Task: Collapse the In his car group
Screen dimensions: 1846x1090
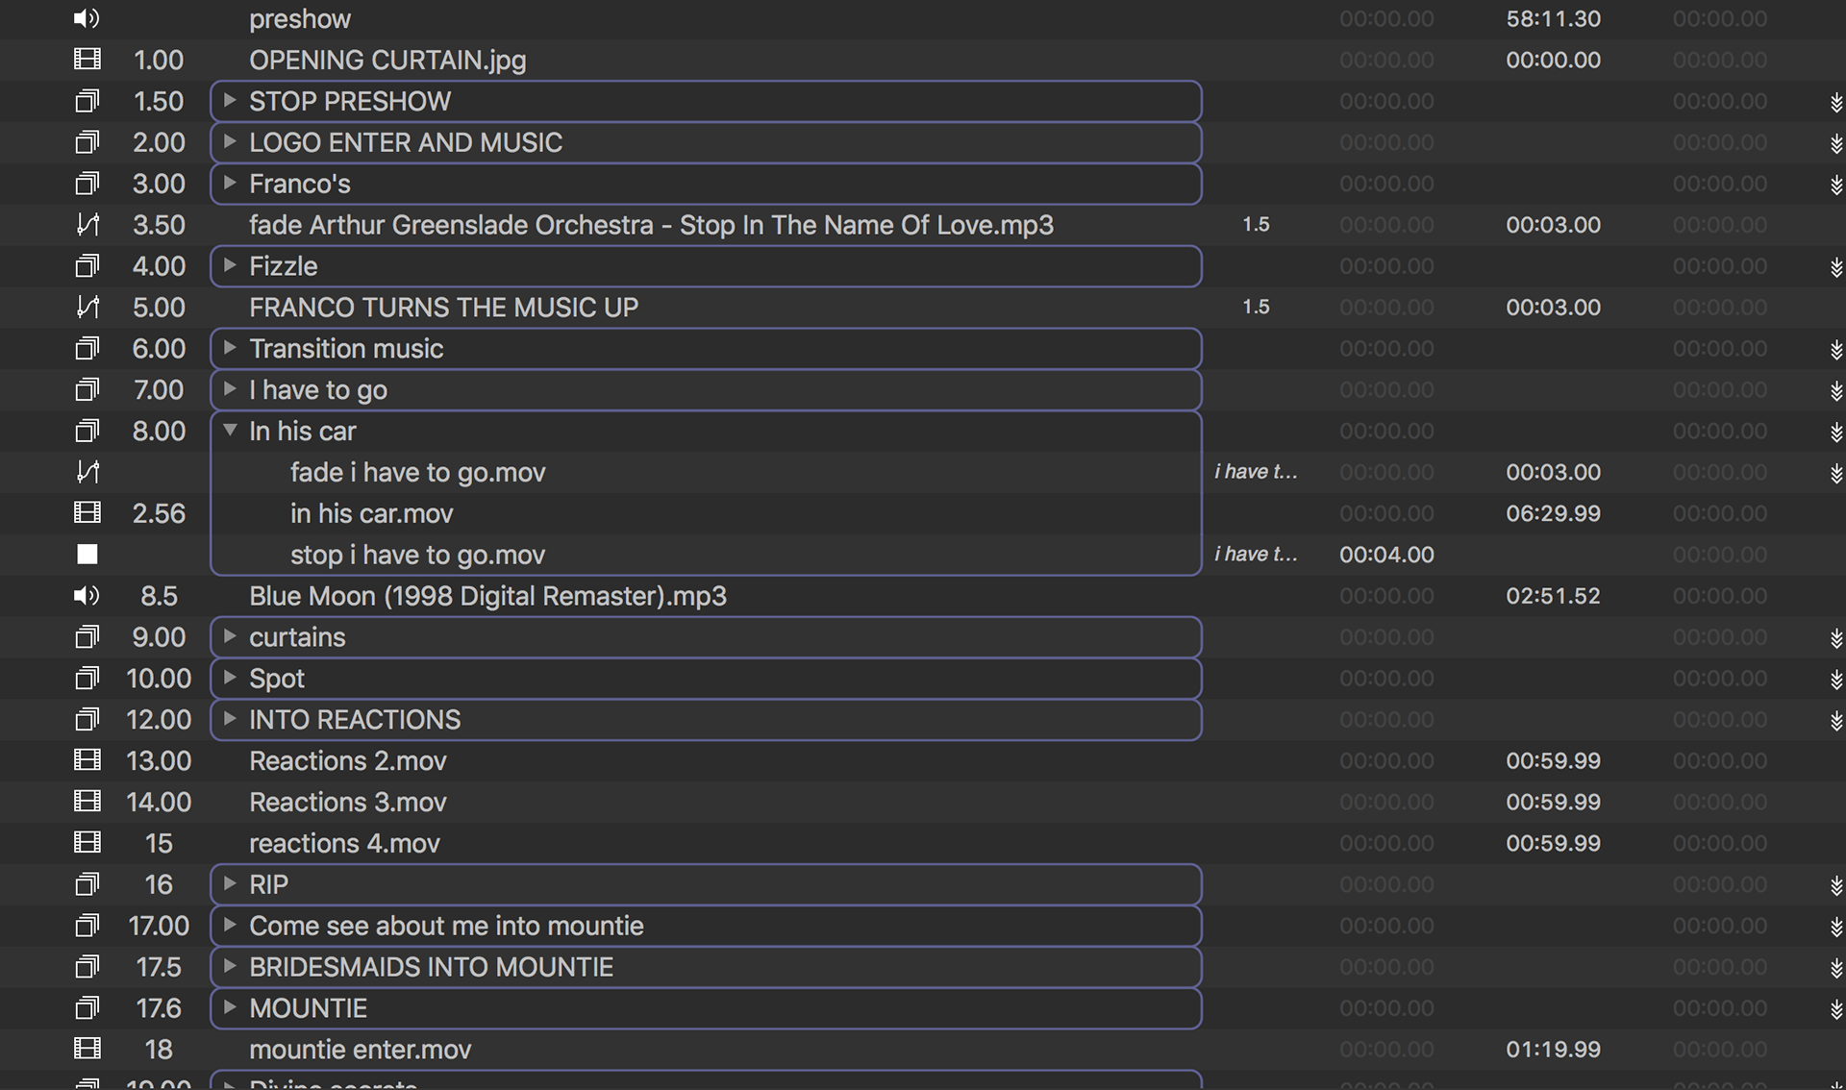Action: coord(230,431)
